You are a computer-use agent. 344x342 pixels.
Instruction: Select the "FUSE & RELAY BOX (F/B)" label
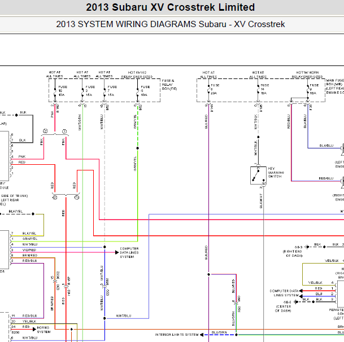(x=169, y=85)
